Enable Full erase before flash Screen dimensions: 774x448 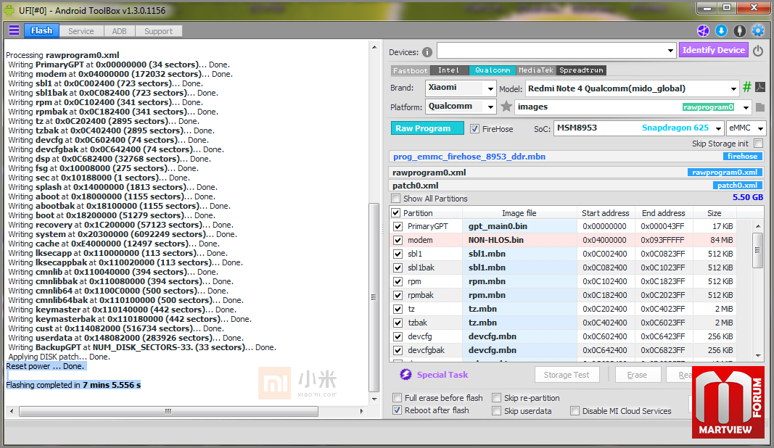(397, 398)
